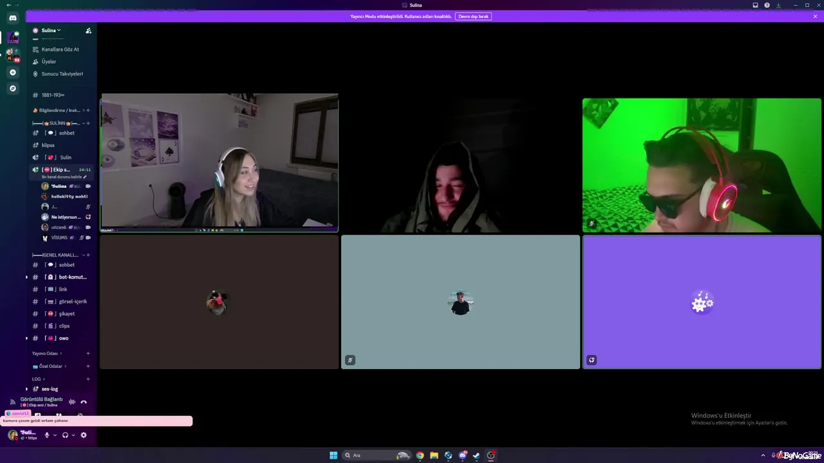This screenshot has width=824, height=463.
Task: Select olizimli user in voice list
Action: pos(66,228)
